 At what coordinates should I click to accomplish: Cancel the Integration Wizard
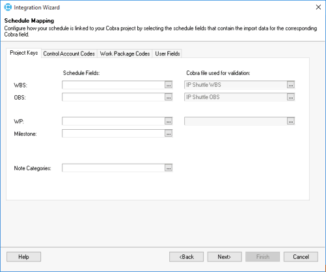pyautogui.click(x=301, y=257)
